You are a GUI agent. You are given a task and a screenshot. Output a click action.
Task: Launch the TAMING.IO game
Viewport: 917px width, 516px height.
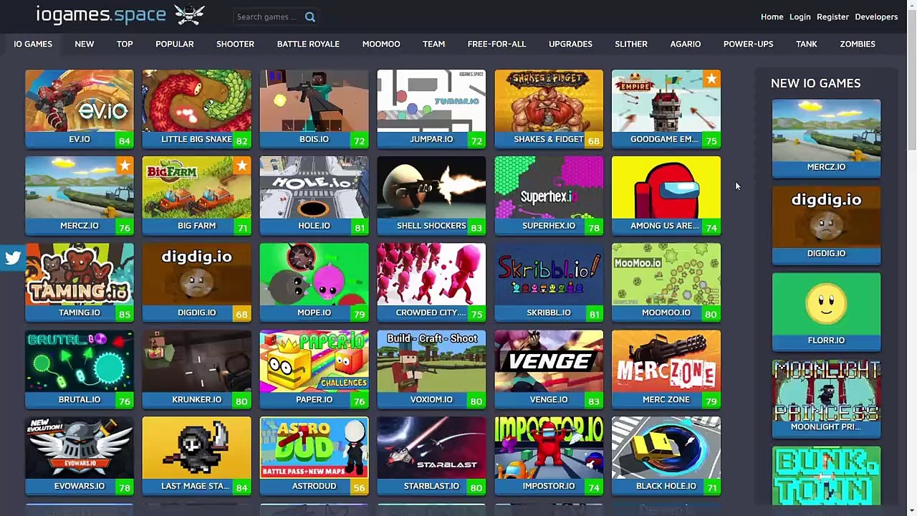coord(80,282)
